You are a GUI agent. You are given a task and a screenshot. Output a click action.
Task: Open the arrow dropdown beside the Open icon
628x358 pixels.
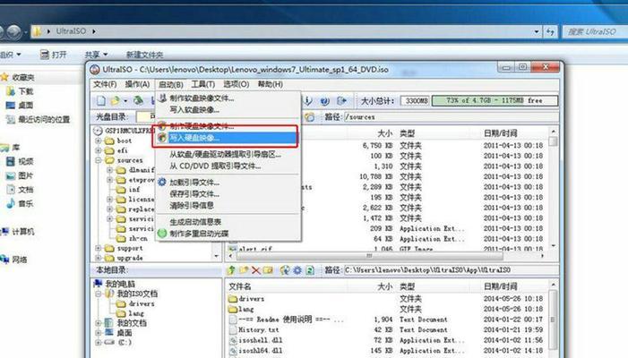click(x=125, y=101)
